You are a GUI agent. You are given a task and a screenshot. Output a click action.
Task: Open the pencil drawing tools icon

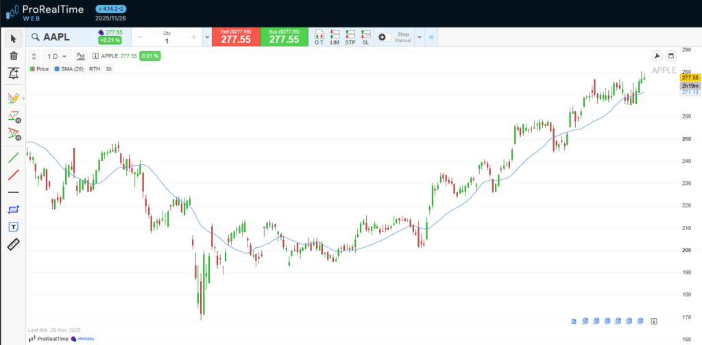[x=13, y=98]
